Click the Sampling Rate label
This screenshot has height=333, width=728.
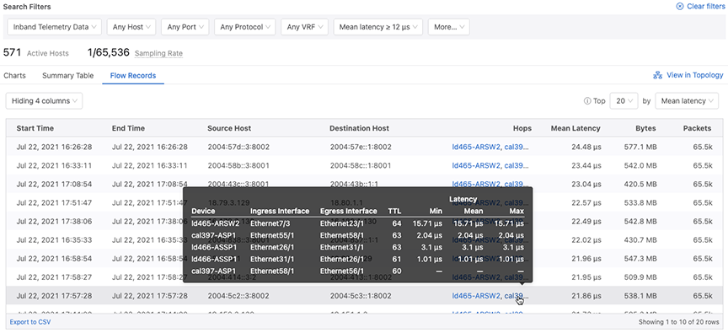coord(158,53)
